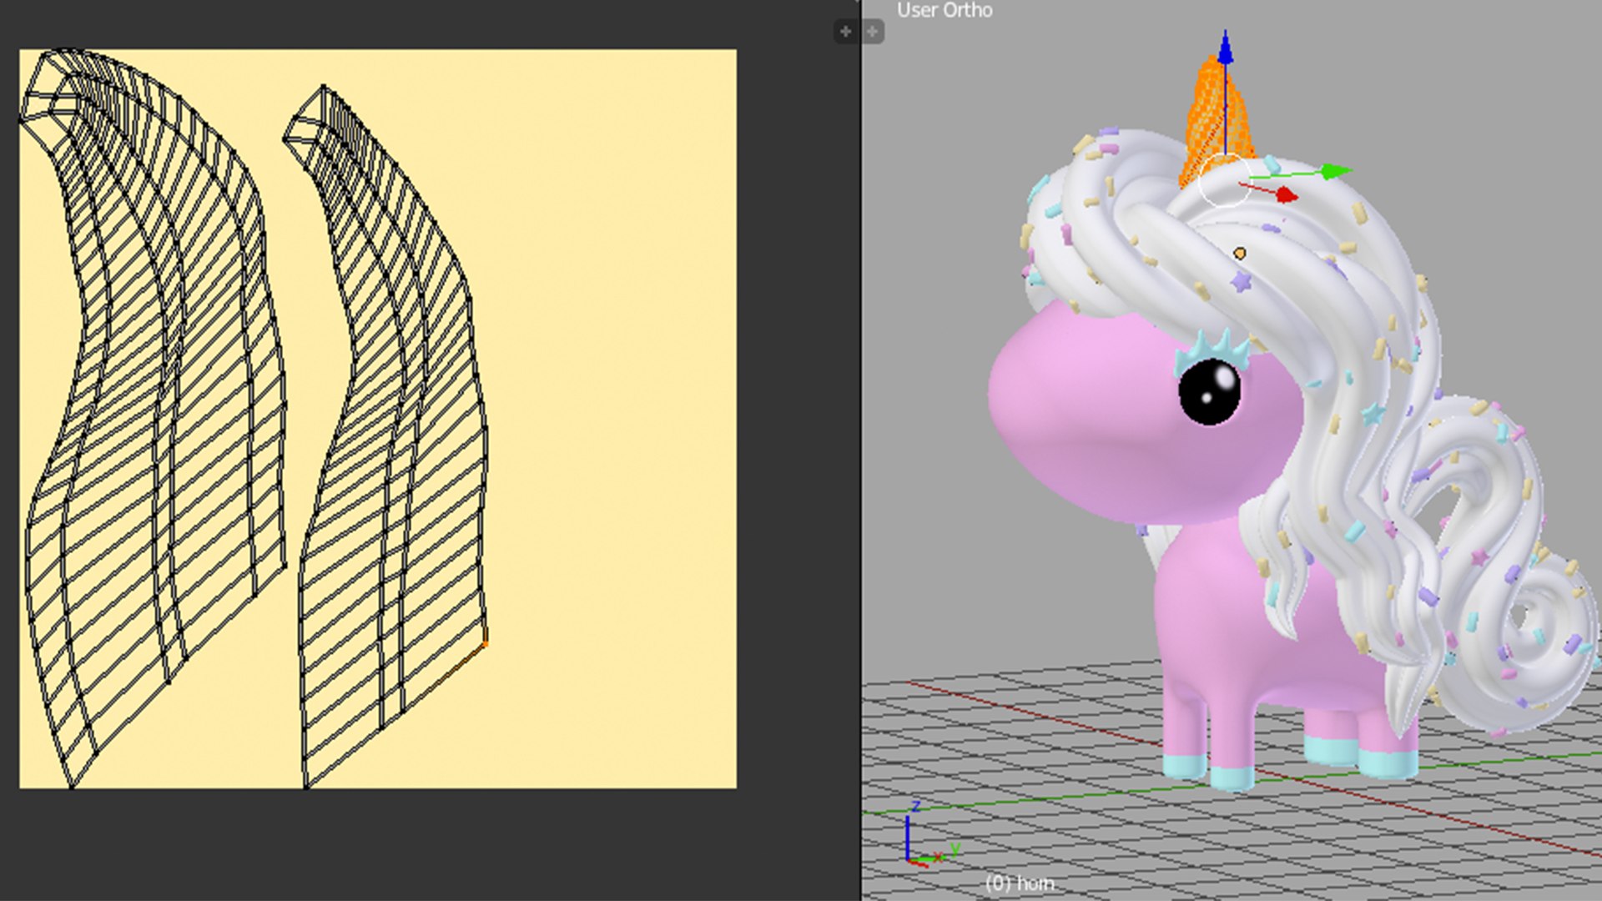
Task: Click the 'User Ortho' viewport label
Action: [x=945, y=11]
